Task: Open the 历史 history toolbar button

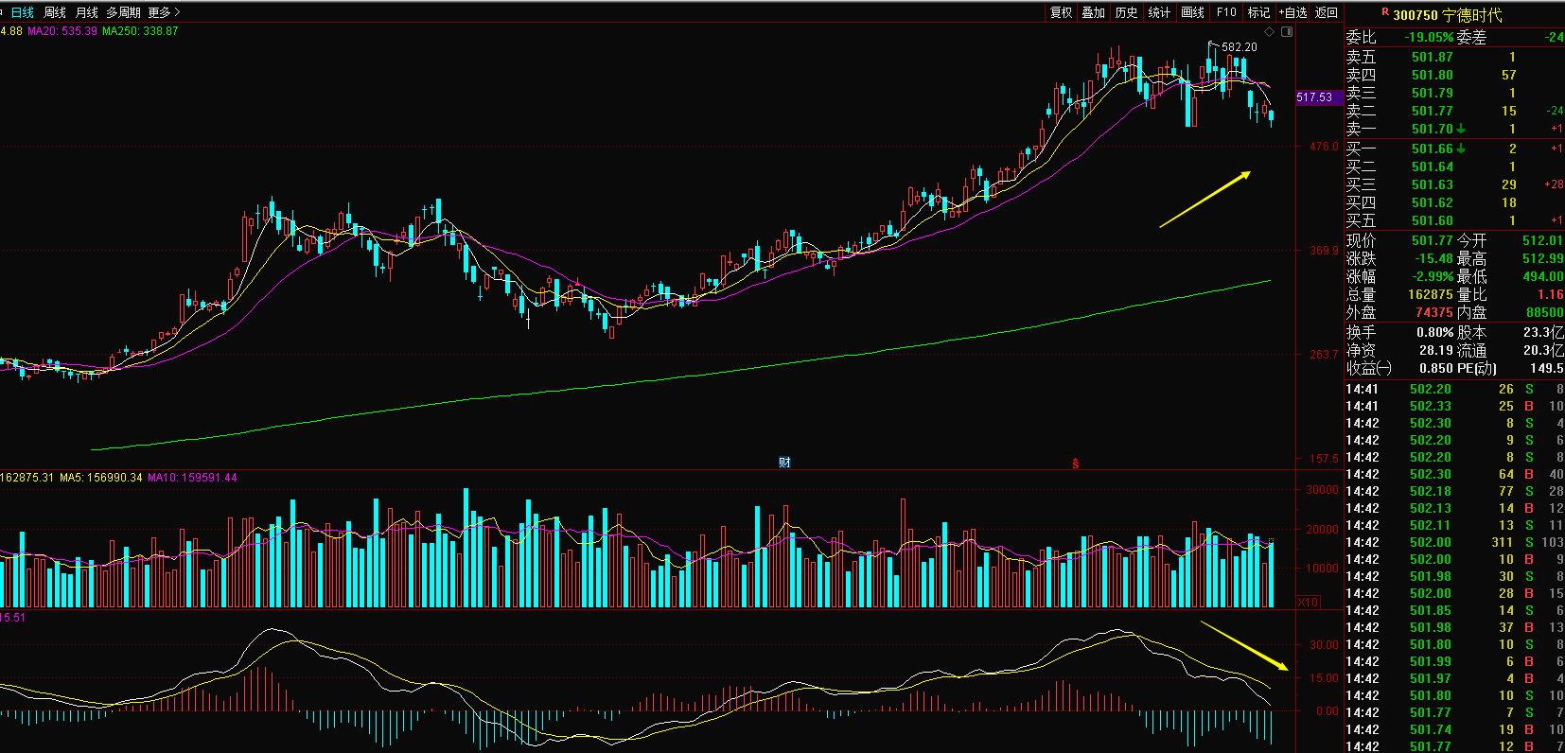Action: coord(1126,12)
